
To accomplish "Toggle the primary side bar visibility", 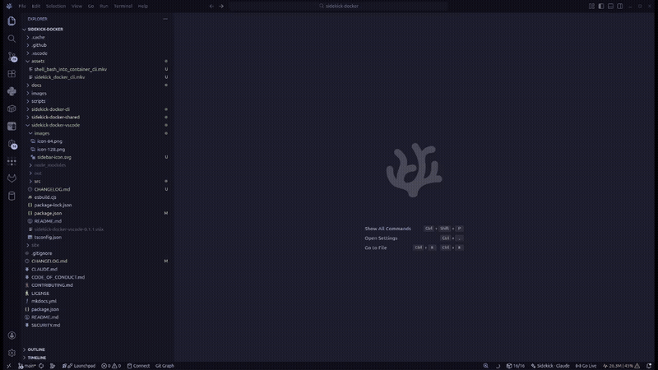I will coord(601,6).
